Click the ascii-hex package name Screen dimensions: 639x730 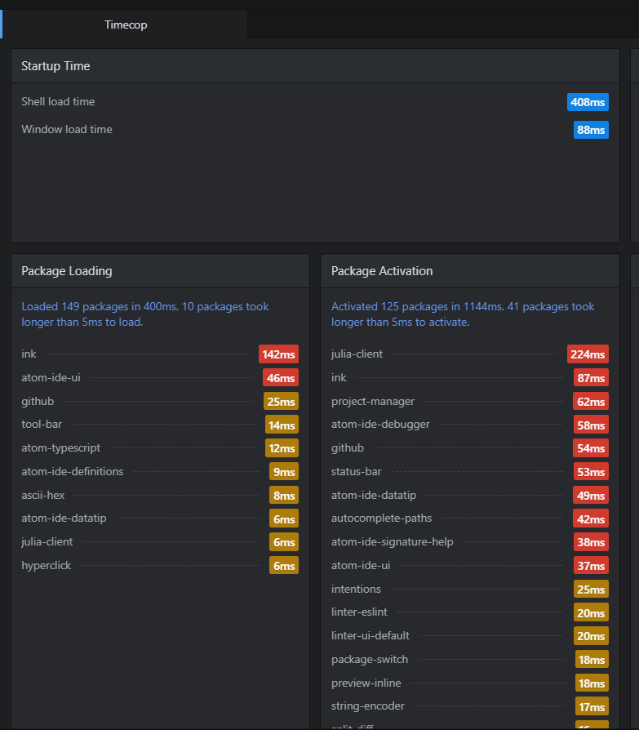click(45, 495)
